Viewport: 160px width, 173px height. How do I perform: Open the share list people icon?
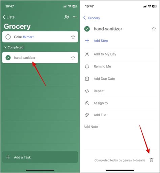[x=67, y=17]
